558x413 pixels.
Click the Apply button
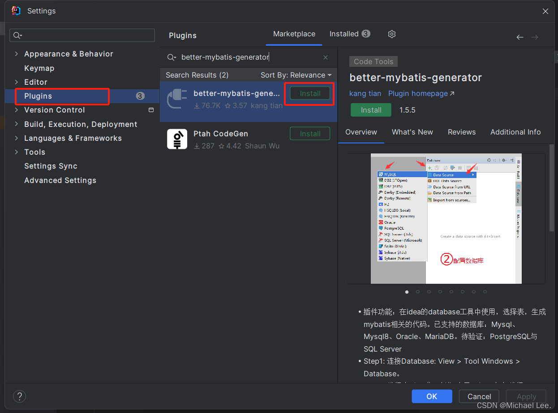point(526,396)
